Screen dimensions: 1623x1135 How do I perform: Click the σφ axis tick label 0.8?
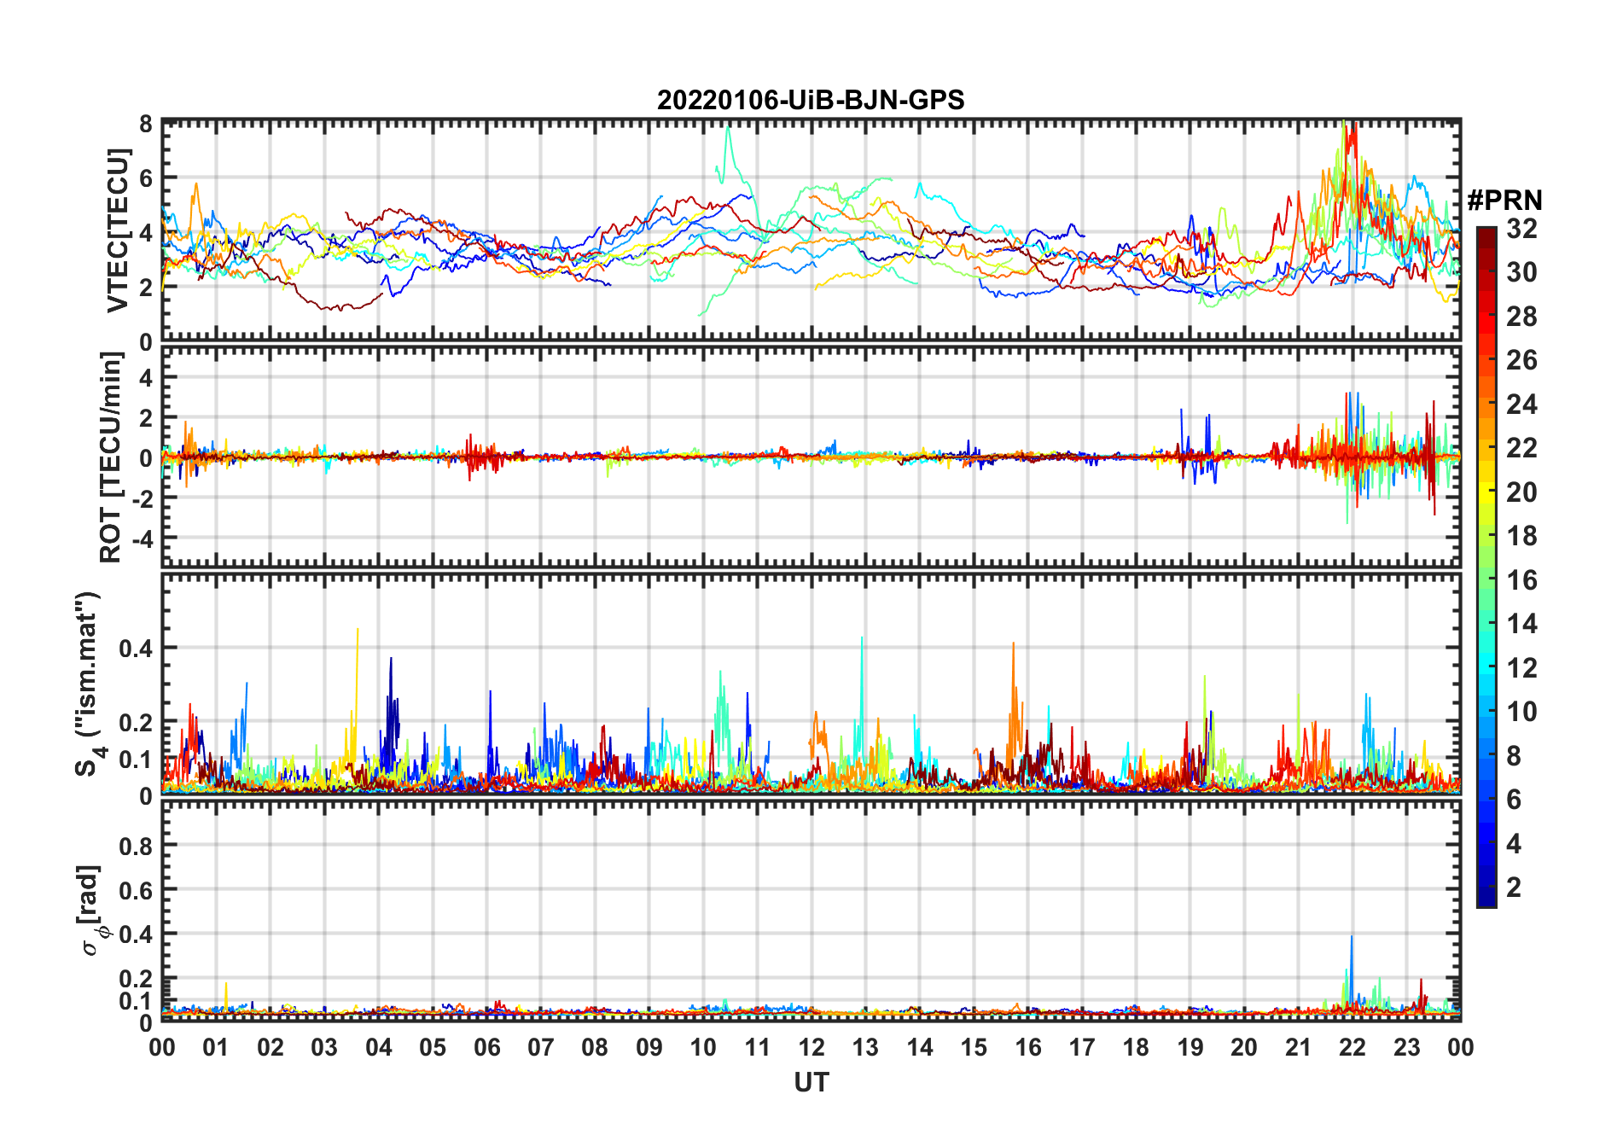click(137, 846)
